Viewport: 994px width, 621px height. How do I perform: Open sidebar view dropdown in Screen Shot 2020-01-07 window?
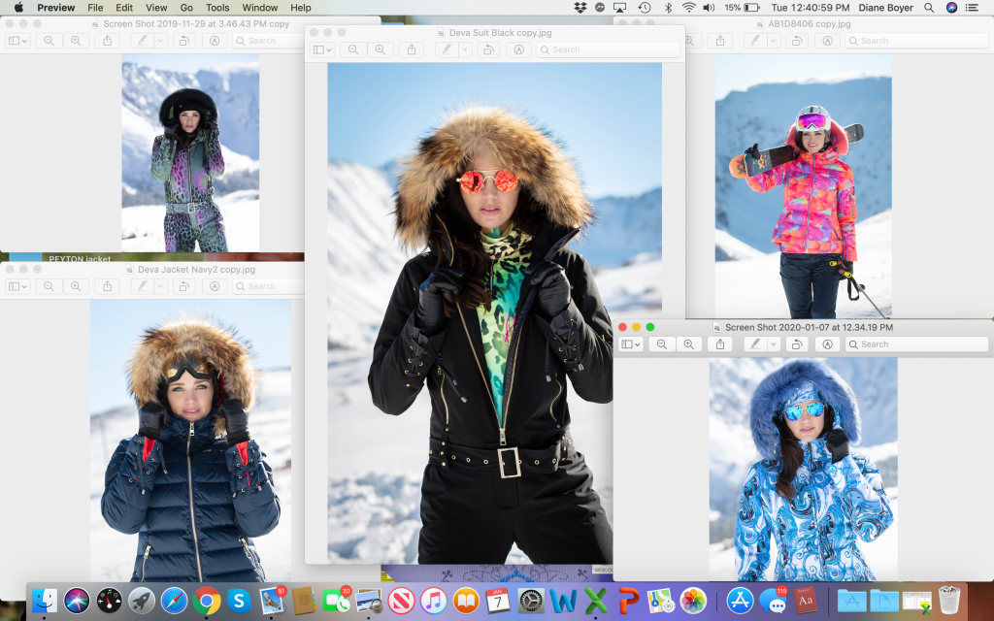631,344
